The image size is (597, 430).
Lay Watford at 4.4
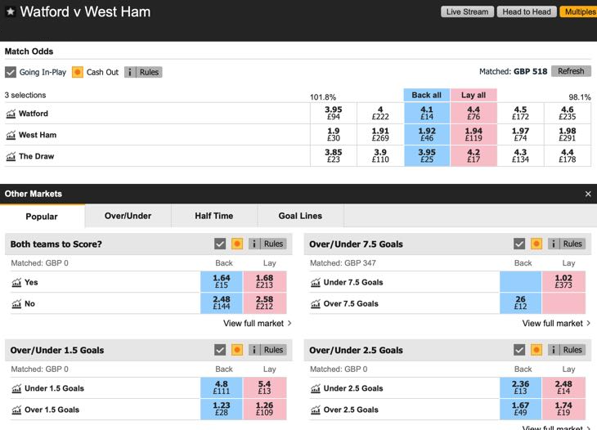click(x=474, y=113)
